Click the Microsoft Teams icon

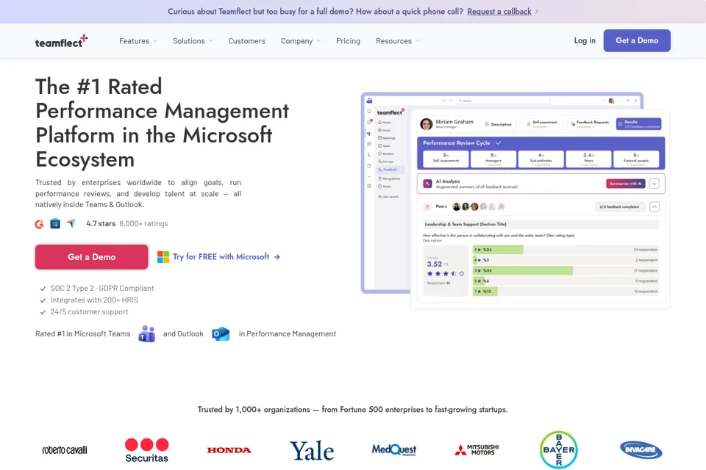(x=147, y=333)
